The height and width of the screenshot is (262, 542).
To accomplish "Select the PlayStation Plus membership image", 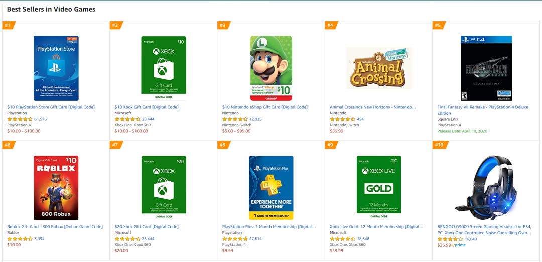I will point(271,188).
